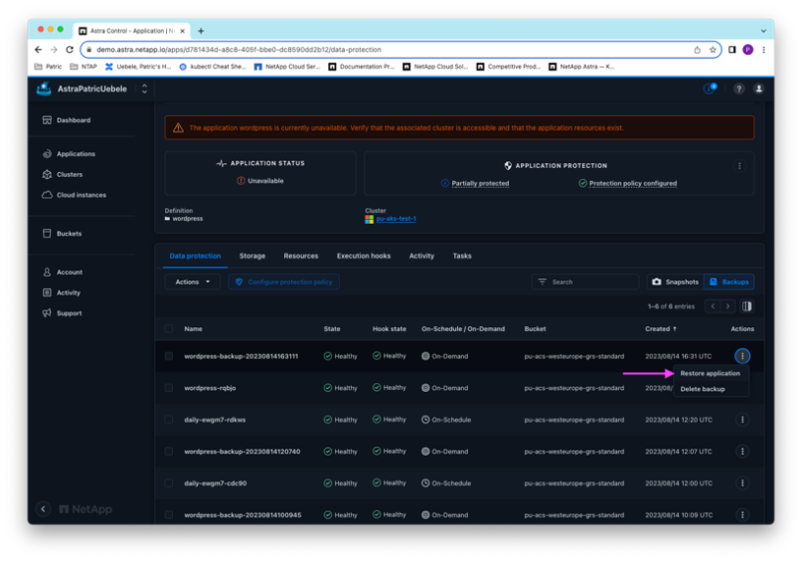Image resolution: width=802 pixels, height=561 pixels.
Task: Sort by the Name column header
Action: (x=194, y=329)
